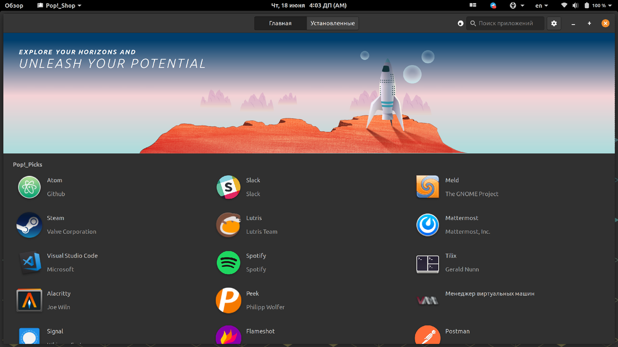Image resolution: width=618 pixels, height=347 pixels.
Task: Click the 'Github' publisher text
Action: click(x=56, y=194)
